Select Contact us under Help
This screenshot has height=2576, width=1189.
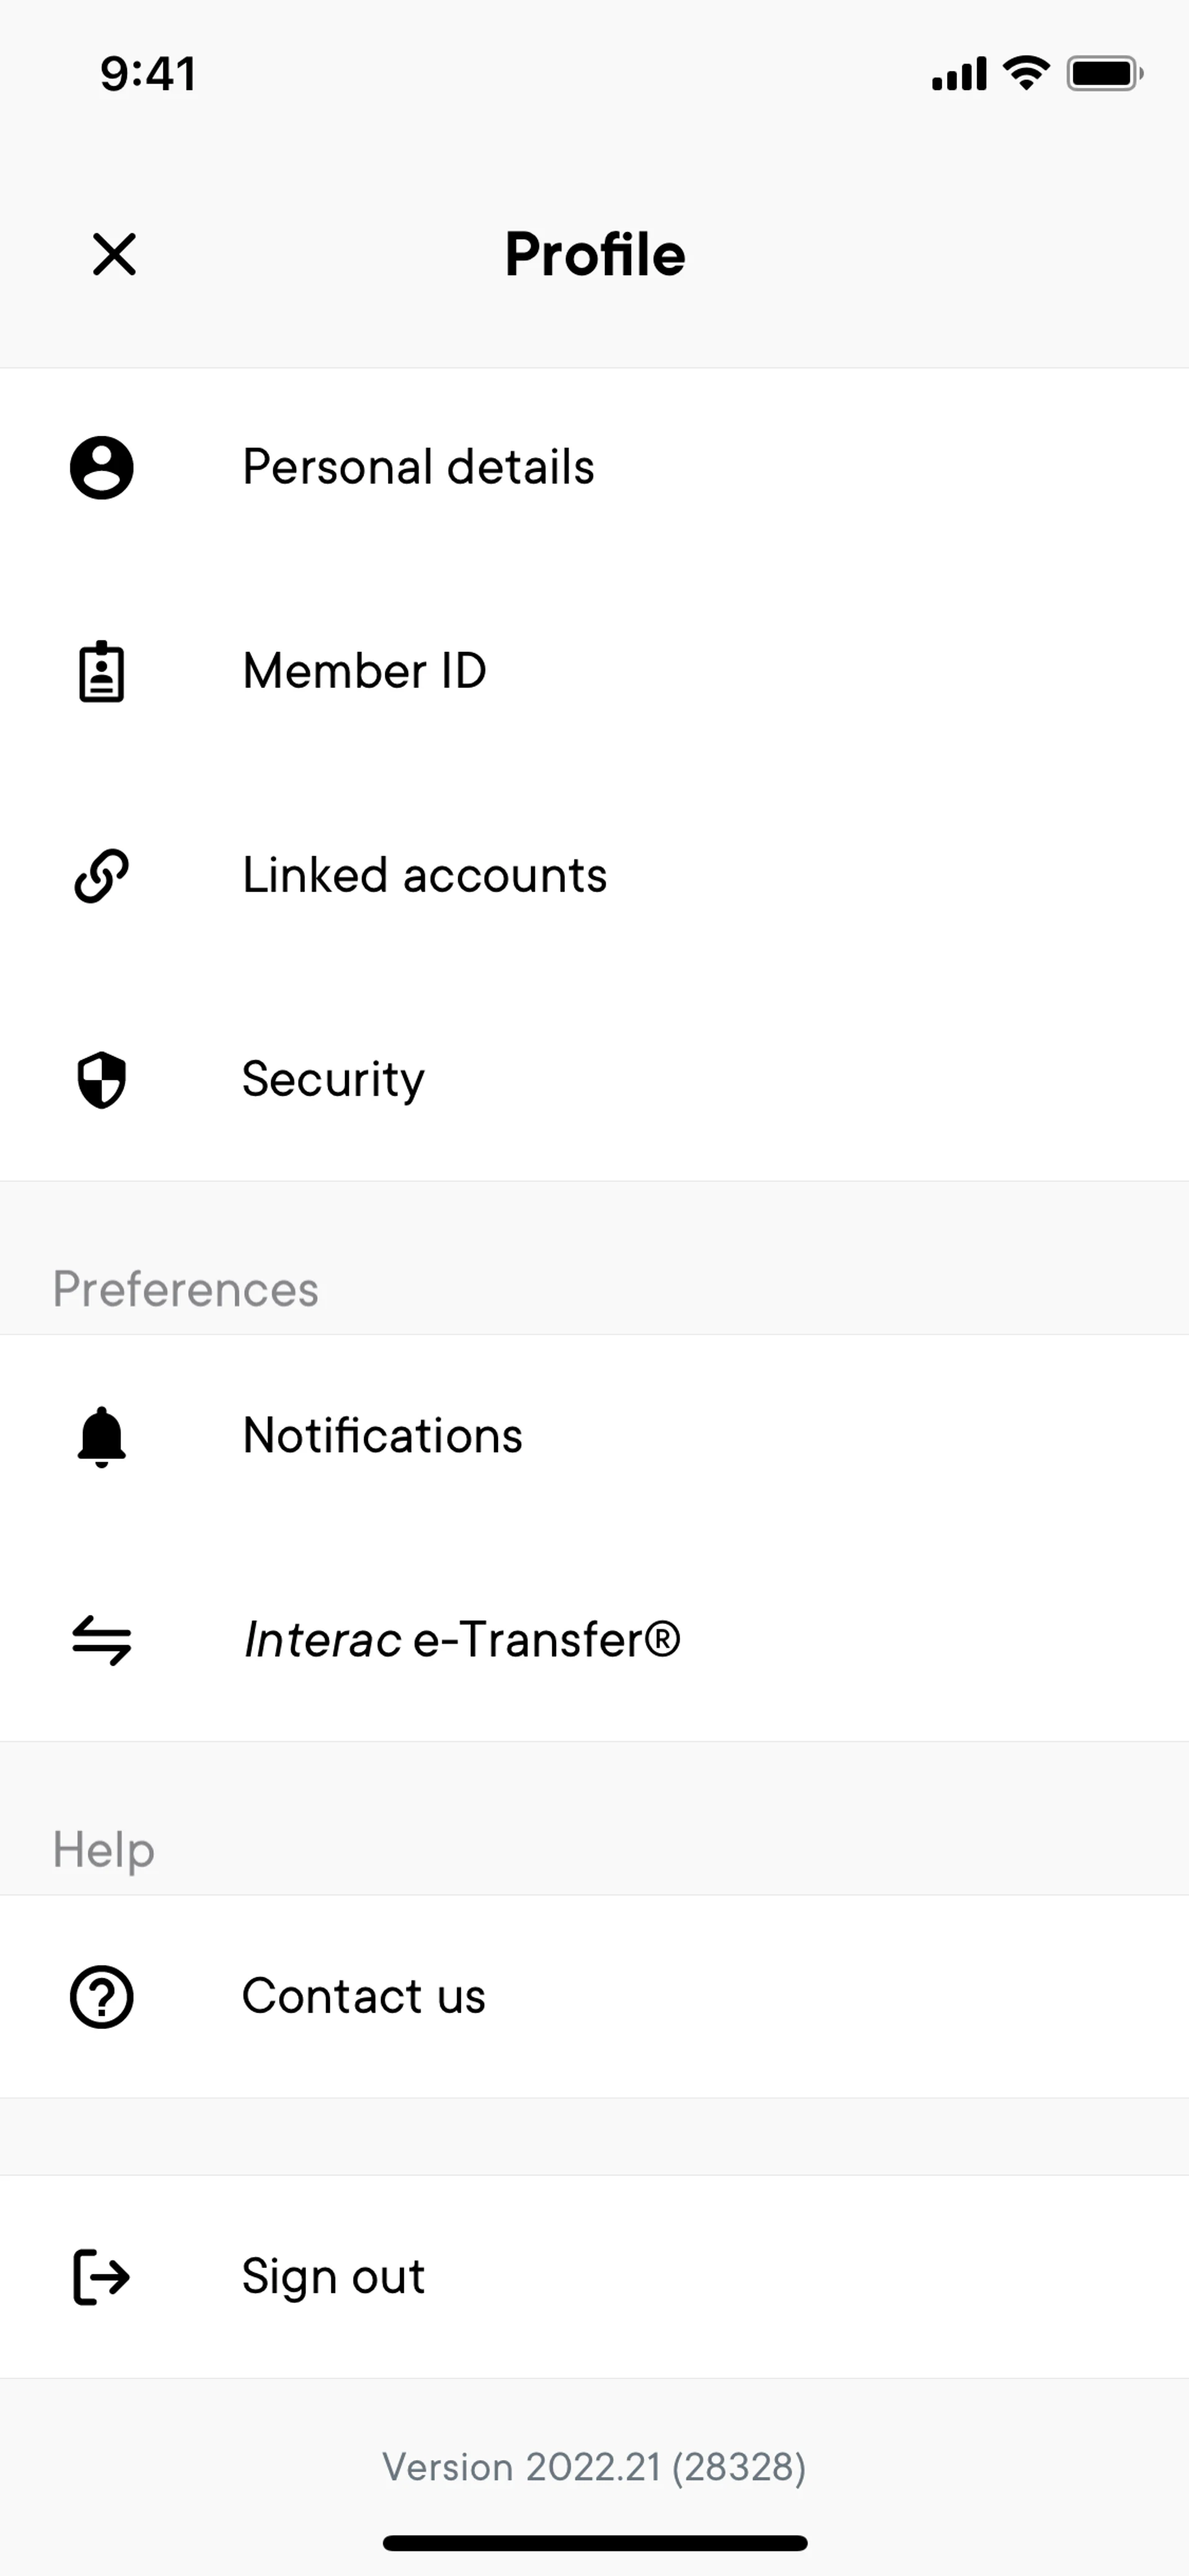point(364,1996)
